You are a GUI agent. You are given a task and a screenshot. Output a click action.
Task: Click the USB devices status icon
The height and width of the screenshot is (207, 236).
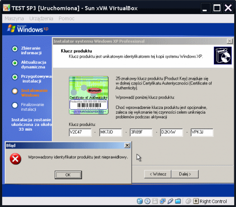tap(170, 201)
